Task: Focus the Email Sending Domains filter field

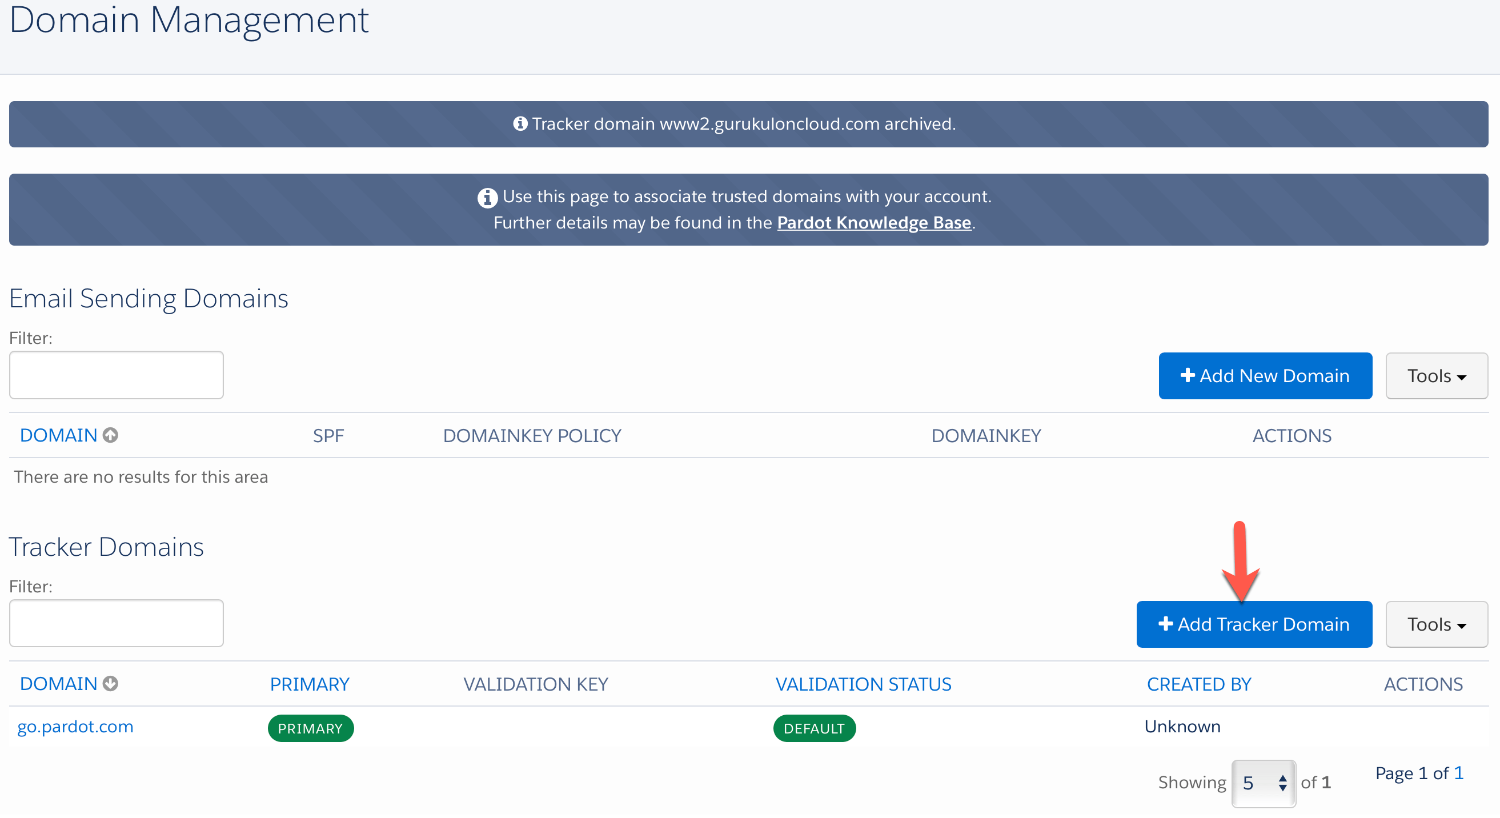Action: [117, 375]
